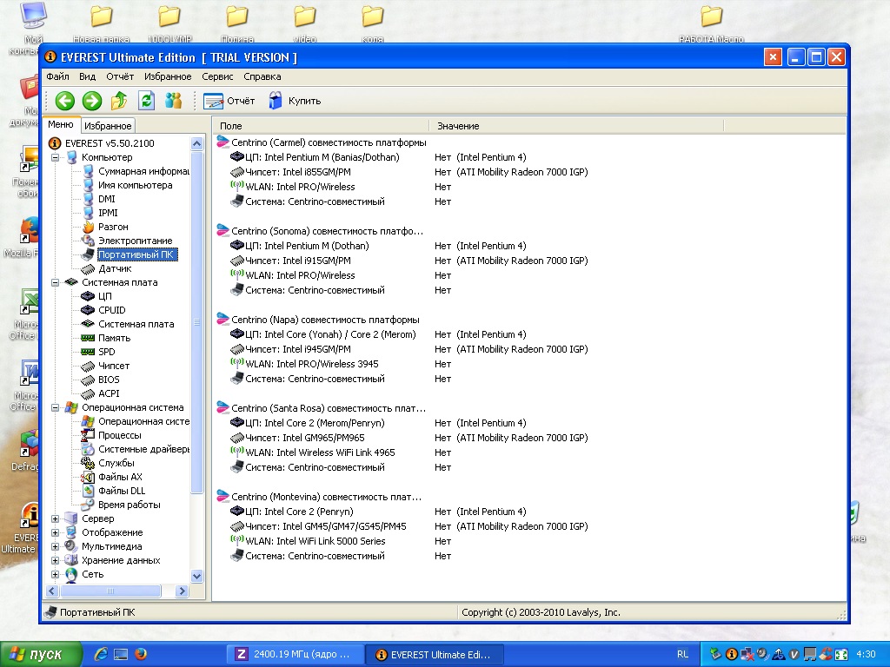Go forward with the green right arrow
The height and width of the screenshot is (667, 890).
click(92, 101)
